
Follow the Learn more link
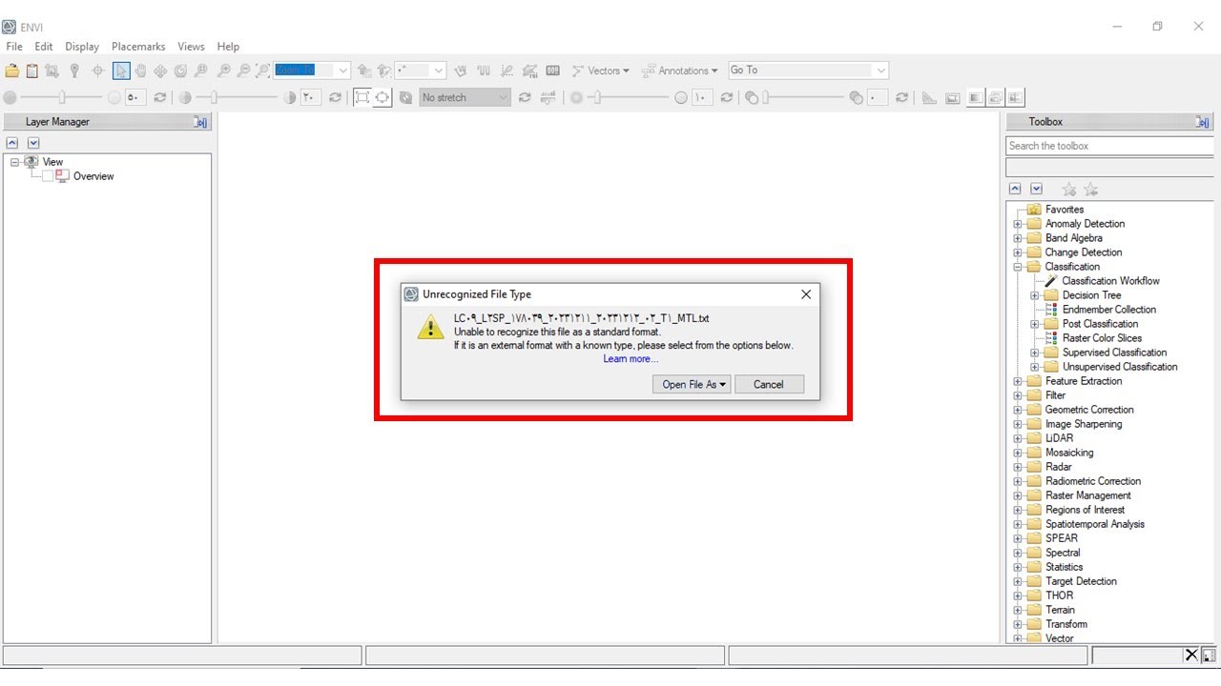[x=631, y=359]
